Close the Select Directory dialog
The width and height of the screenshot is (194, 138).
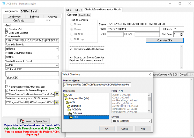[x=150, y=74]
